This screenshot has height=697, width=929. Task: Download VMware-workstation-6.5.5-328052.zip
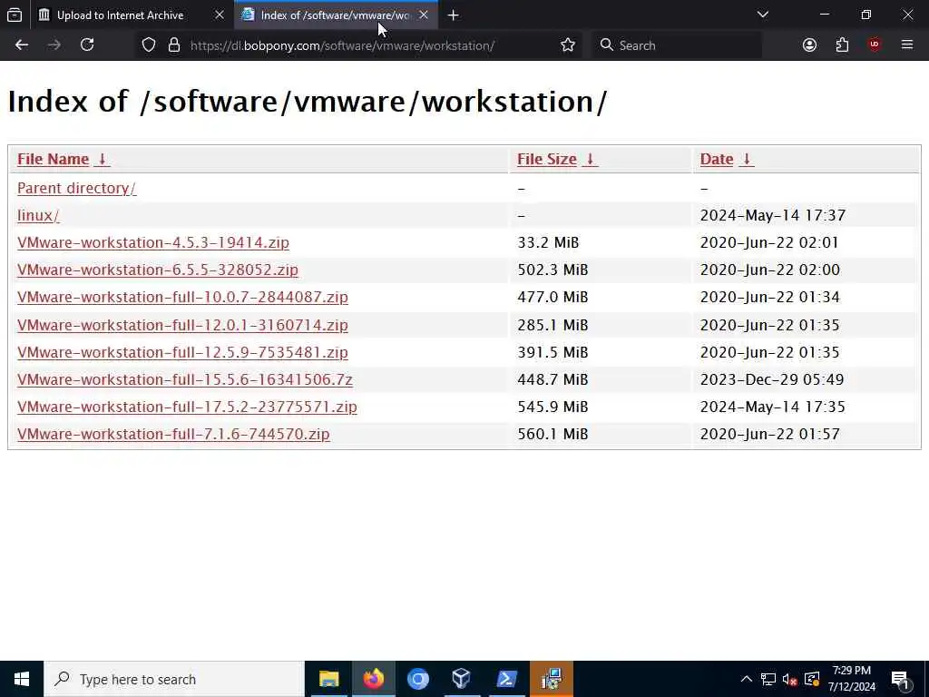click(158, 270)
